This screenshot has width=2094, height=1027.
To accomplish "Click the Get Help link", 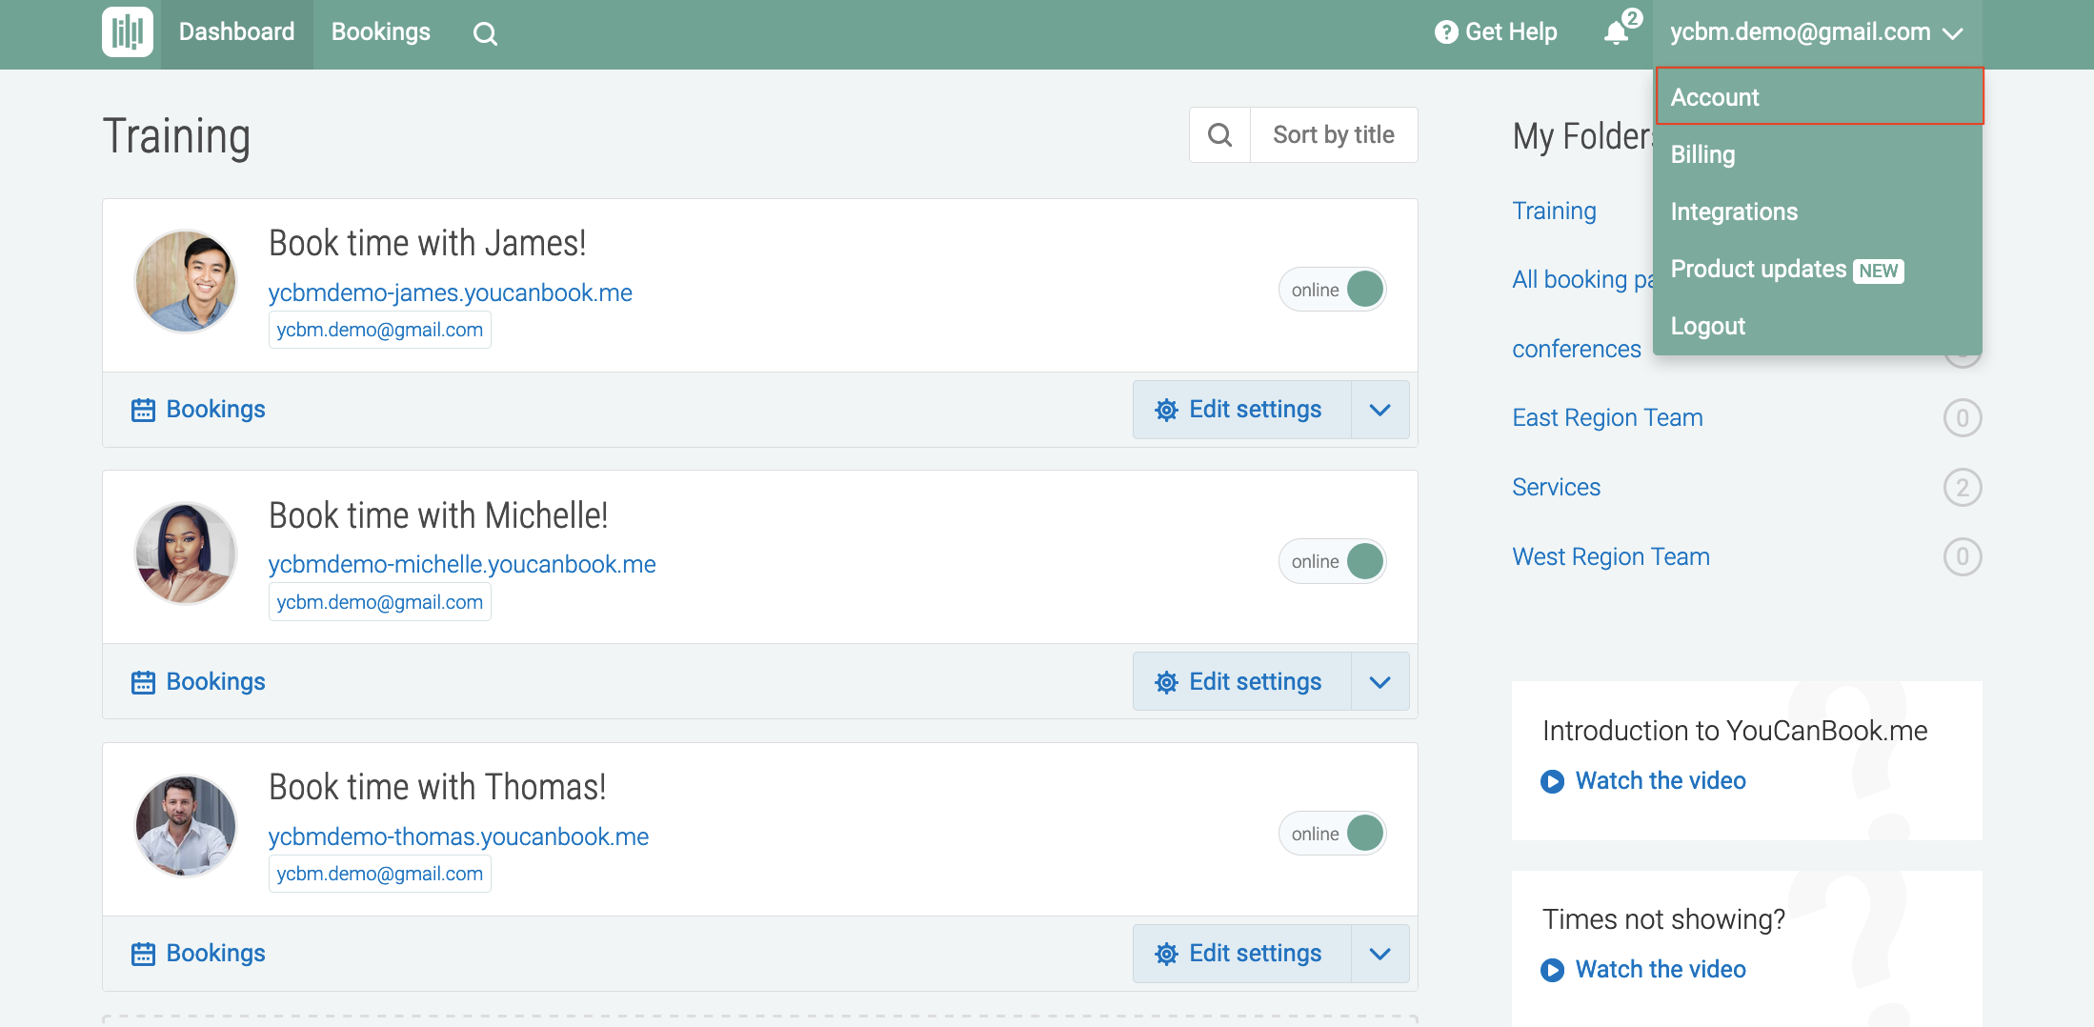I will point(1496,32).
